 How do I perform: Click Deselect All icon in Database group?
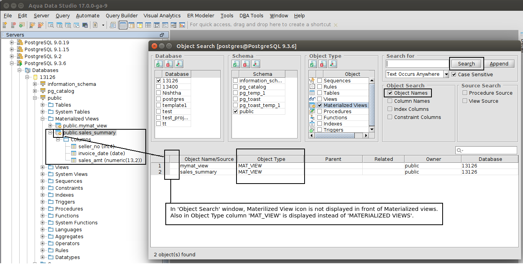click(x=169, y=64)
